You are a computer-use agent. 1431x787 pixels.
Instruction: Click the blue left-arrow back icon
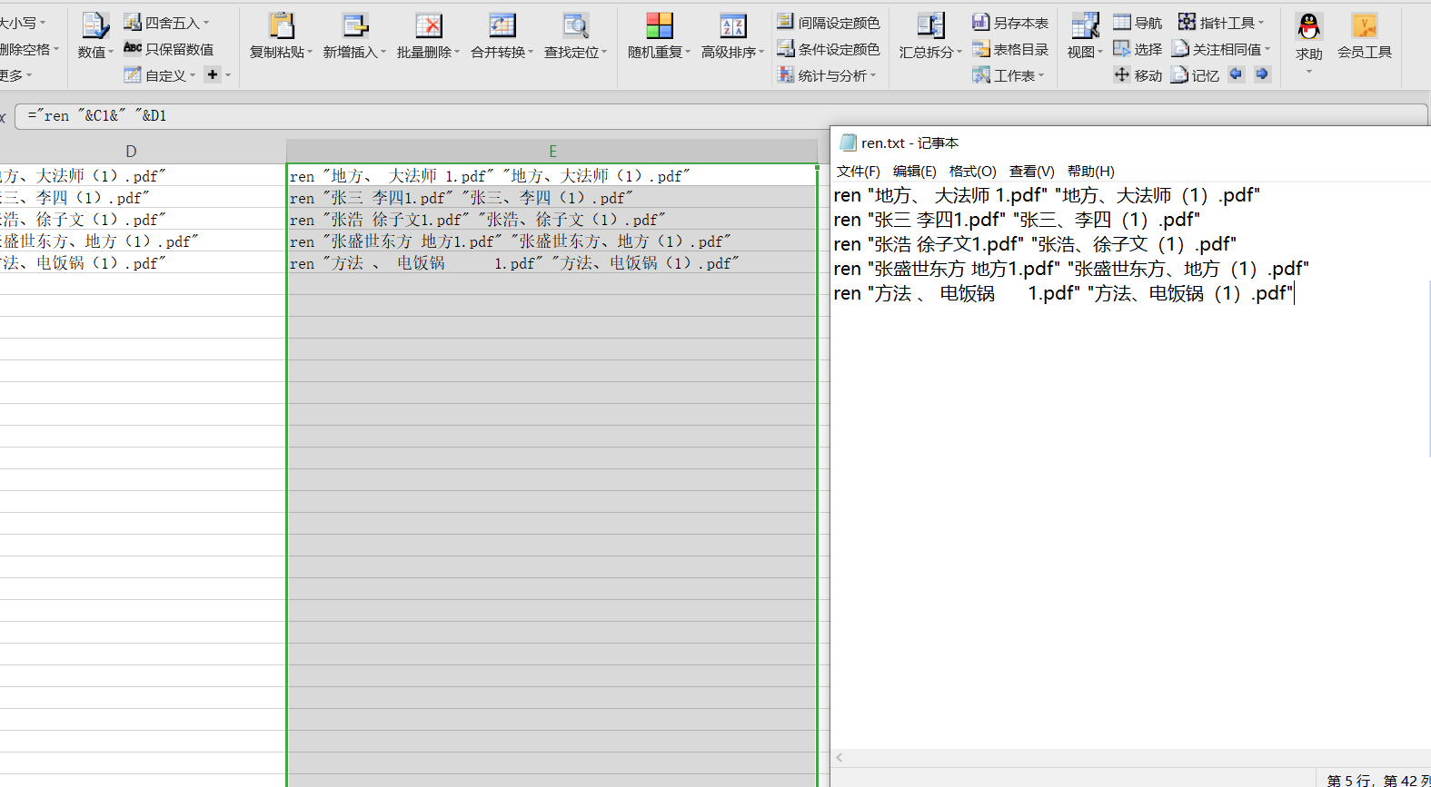[x=1236, y=74]
